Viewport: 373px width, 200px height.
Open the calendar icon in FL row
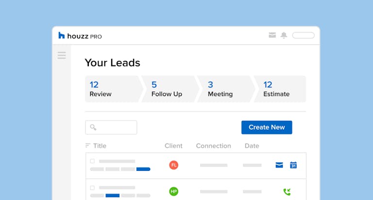293,165
